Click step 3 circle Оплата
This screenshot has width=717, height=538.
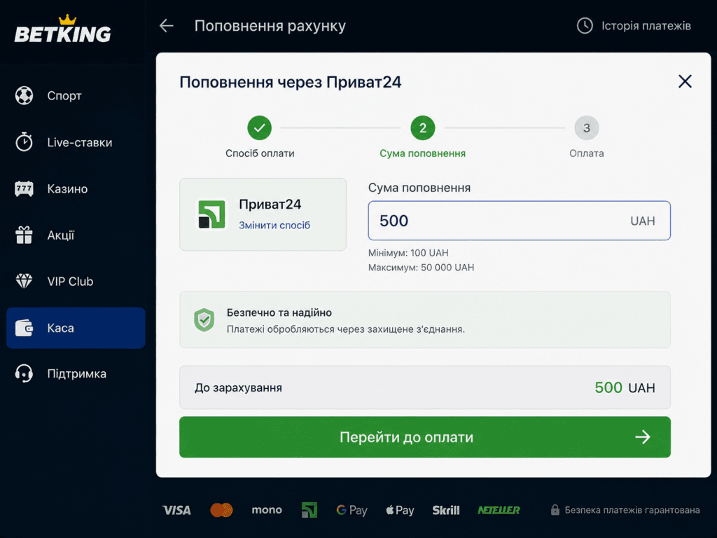(586, 127)
